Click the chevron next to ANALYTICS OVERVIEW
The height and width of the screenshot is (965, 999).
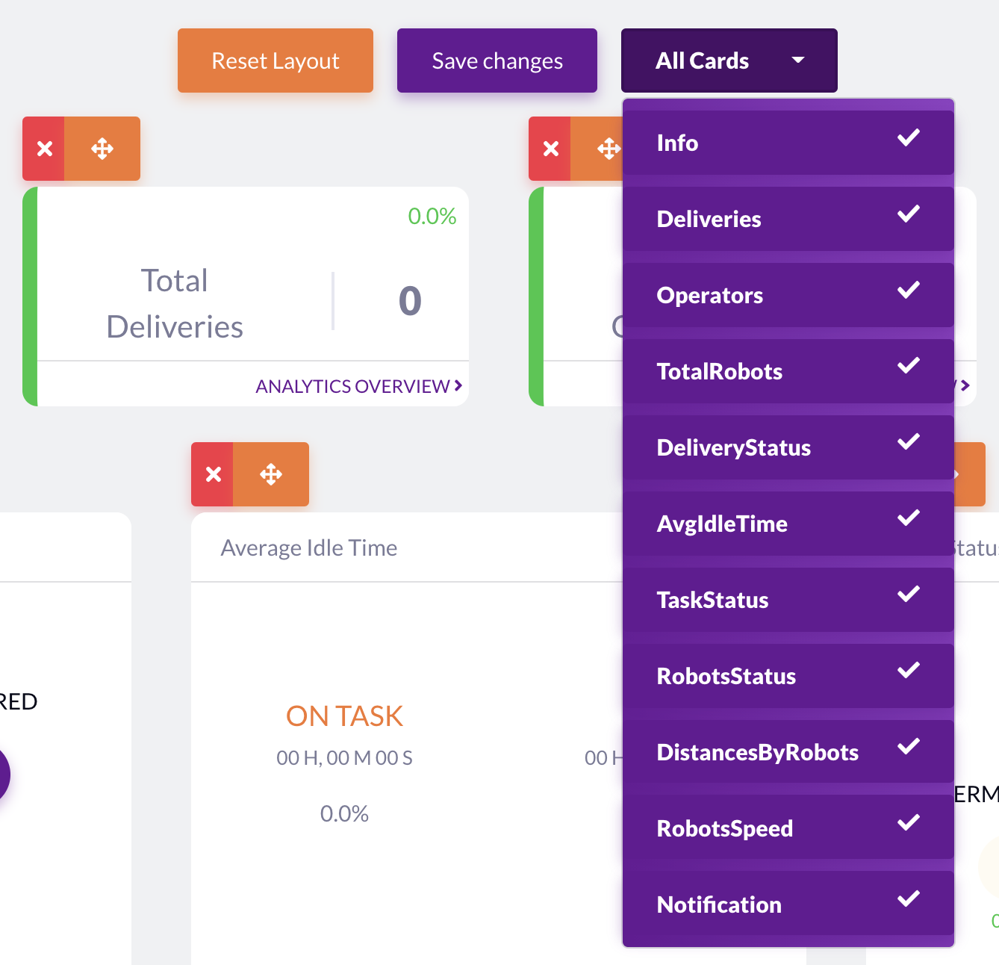(x=457, y=385)
